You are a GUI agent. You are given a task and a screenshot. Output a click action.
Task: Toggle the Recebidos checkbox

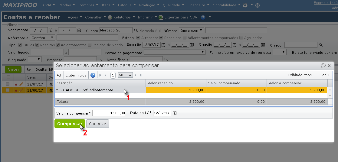tap(161, 37)
